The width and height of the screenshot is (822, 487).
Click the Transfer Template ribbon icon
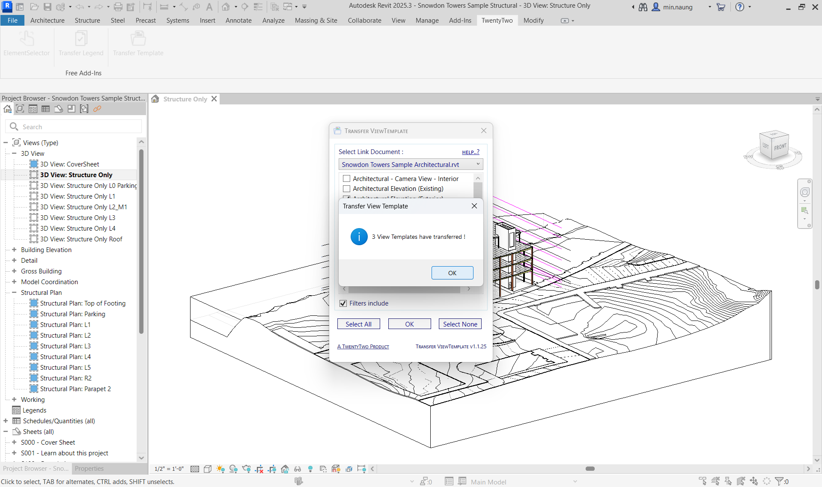pos(138,39)
